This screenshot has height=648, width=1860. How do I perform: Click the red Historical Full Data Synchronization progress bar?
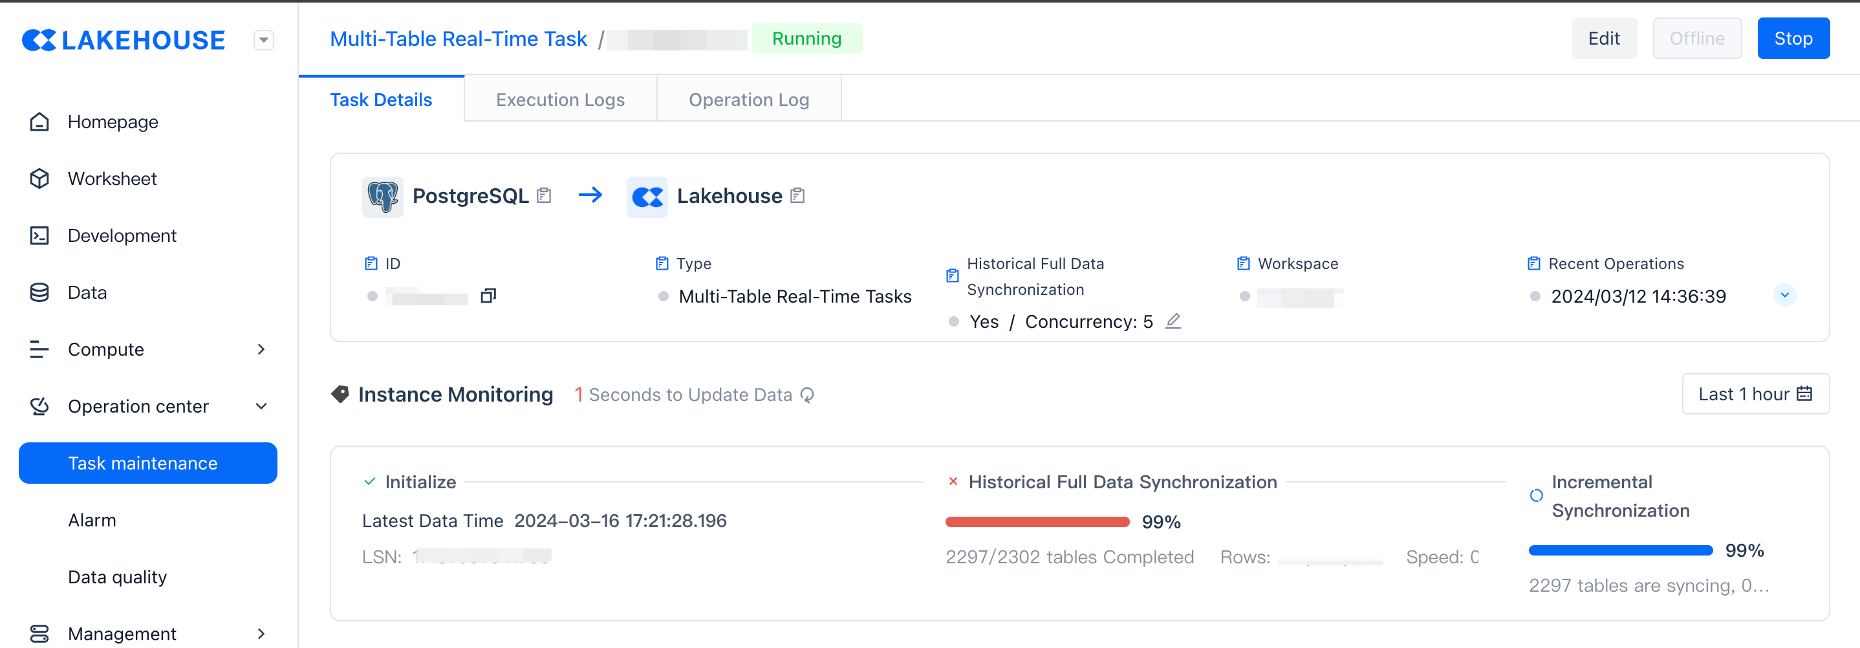click(1037, 522)
